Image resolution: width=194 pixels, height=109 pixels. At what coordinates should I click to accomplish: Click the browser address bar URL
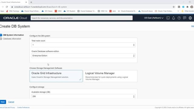pyautogui.click(x=40, y=7)
